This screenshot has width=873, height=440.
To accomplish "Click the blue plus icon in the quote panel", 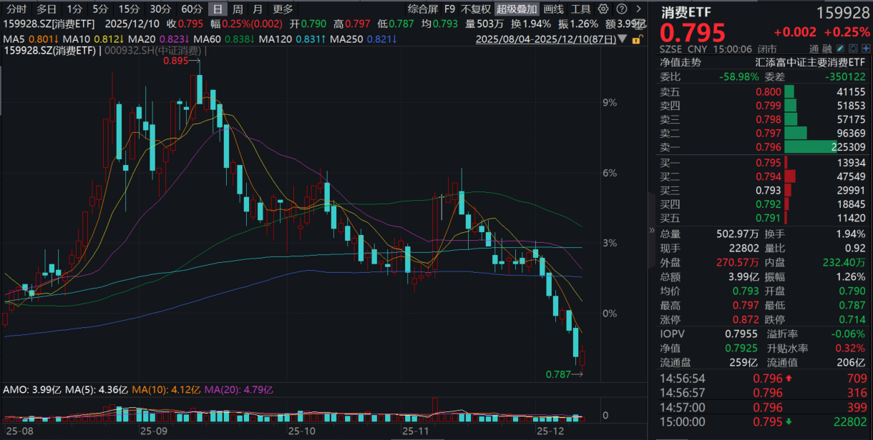I will click(x=866, y=48).
